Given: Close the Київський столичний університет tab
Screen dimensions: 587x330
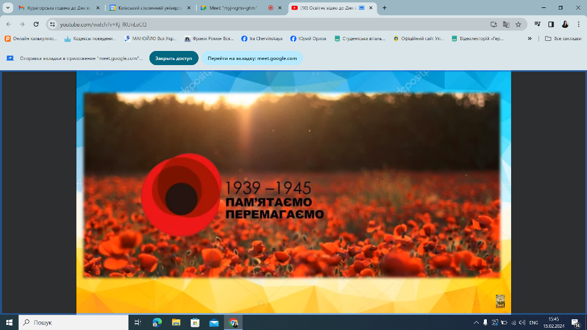Looking at the screenshot, I should (x=188, y=7).
